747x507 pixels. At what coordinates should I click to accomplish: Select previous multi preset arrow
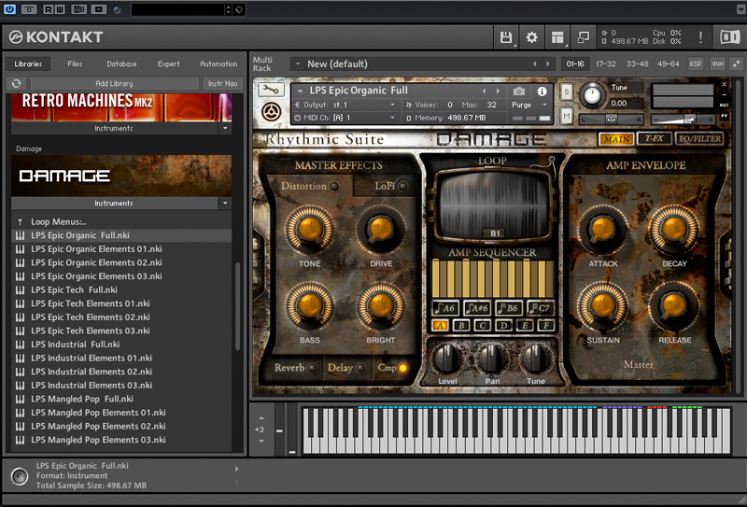coord(534,63)
